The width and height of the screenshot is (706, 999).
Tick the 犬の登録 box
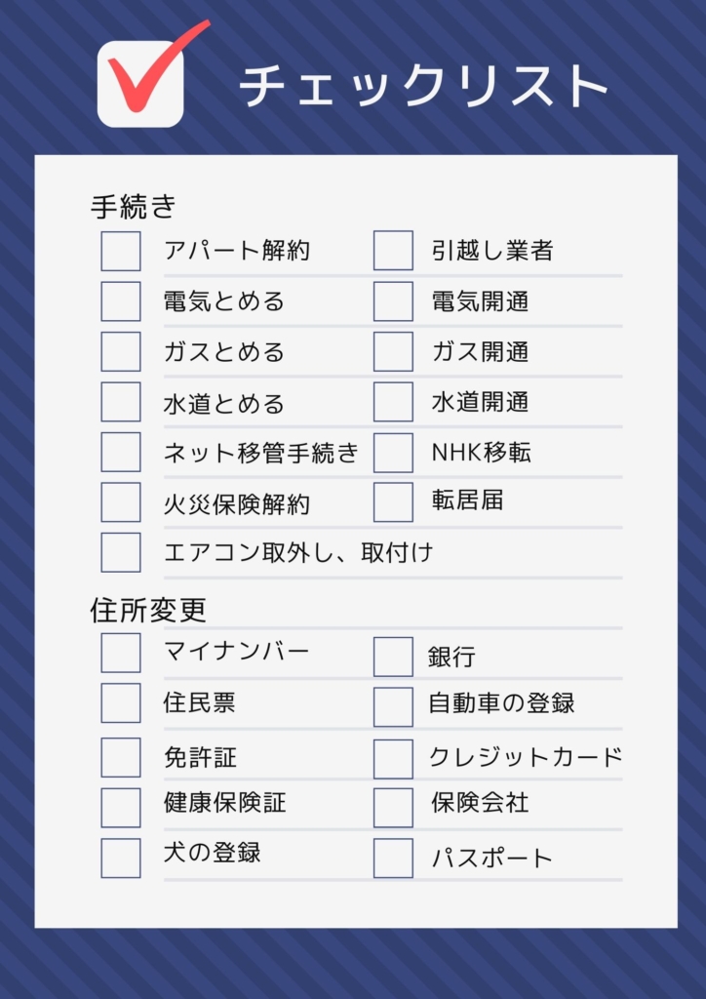121,858
